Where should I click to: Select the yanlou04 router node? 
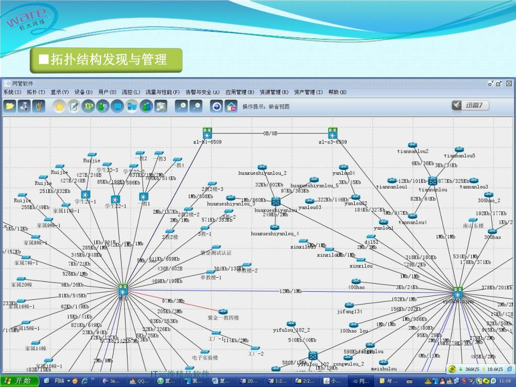click(x=344, y=167)
